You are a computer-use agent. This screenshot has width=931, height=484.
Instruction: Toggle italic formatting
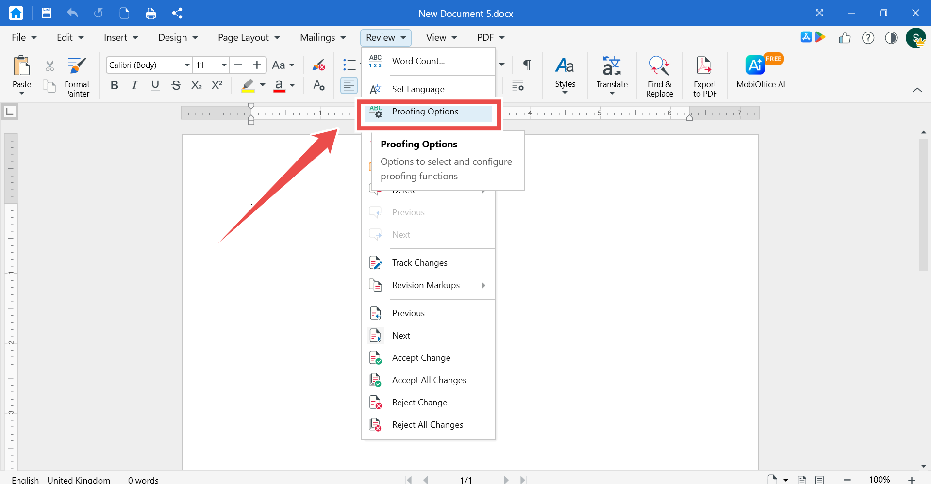coord(134,85)
